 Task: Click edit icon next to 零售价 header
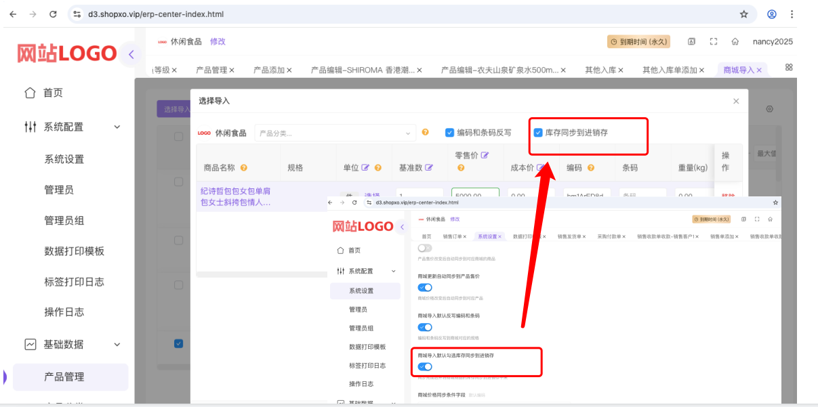(x=485, y=156)
